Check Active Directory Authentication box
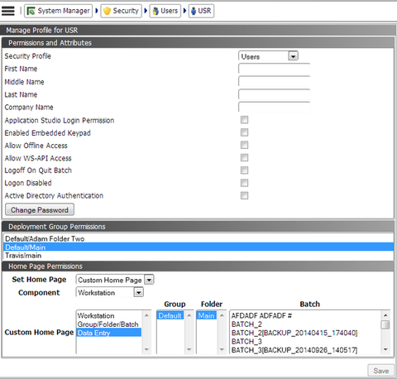The width and height of the screenshot is (397, 379). click(244, 195)
